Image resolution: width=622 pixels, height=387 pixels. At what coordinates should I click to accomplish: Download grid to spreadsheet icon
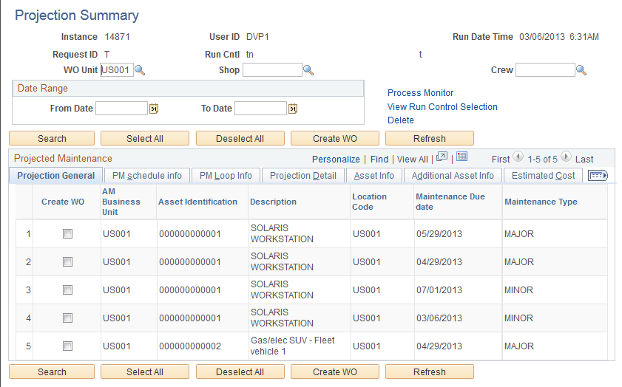(462, 157)
